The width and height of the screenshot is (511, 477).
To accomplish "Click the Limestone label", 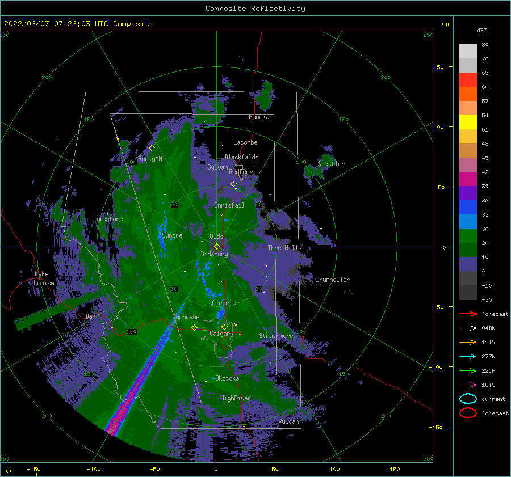I will (x=107, y=219).
